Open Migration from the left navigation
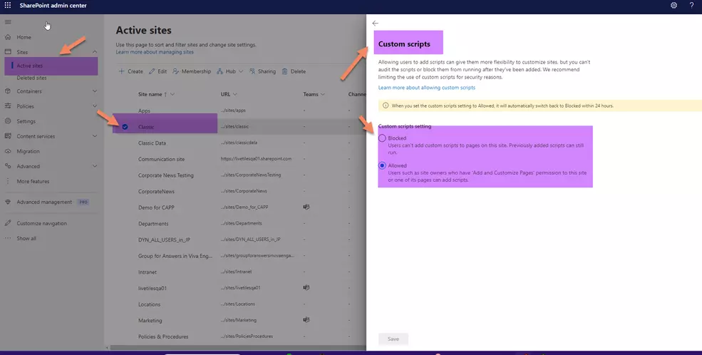Image resolution: width=702 pixels, height=355 pixels. point(28,151)
